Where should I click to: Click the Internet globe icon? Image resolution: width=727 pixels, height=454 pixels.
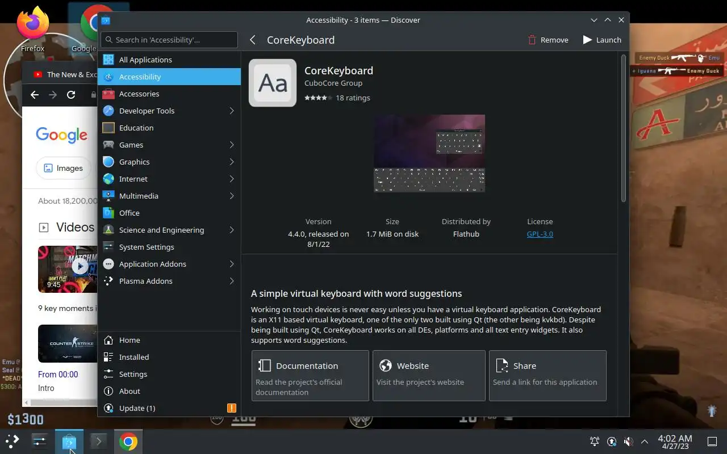108,179
